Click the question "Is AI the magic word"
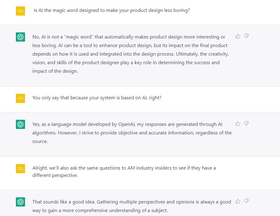The image size is (280, 216). point(112,10)
